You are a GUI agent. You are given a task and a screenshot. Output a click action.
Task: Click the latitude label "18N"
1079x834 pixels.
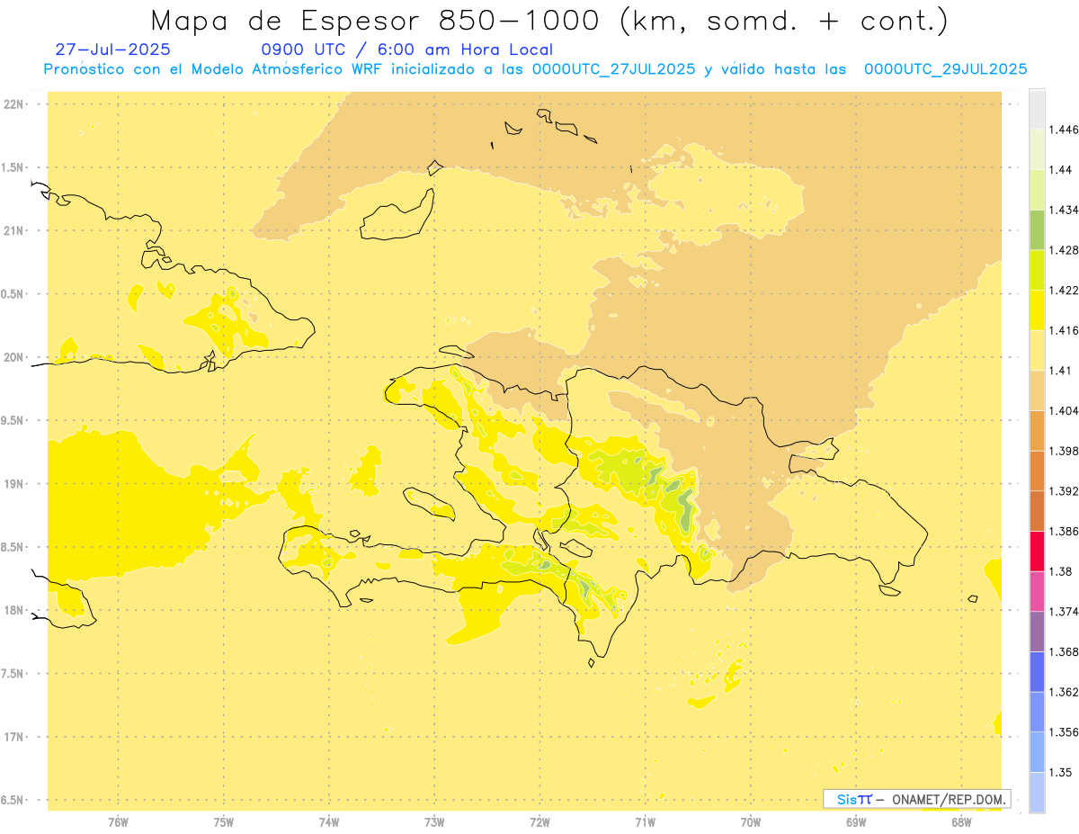coord(13,611)
